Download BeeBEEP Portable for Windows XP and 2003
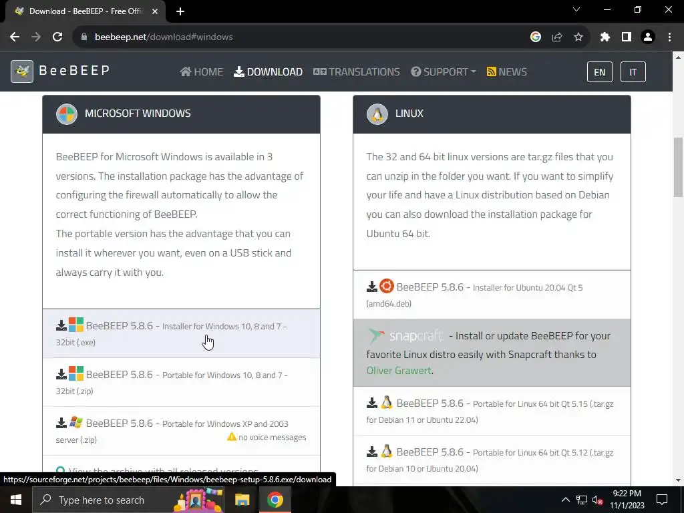The height and width of the screenshot is (513, 684). pyautogui.click(x=181, y=431)
